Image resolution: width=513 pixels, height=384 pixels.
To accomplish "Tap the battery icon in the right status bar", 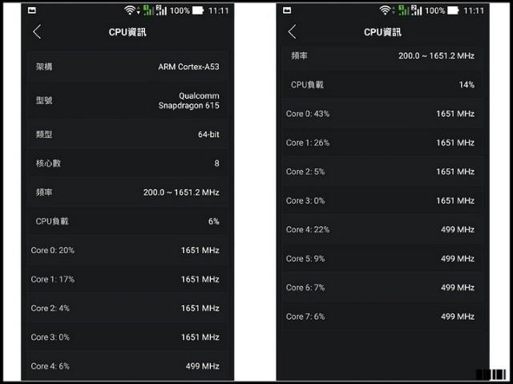I will (x=455, y=10).
